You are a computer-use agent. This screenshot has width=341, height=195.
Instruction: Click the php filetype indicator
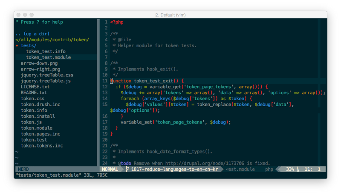click(269, 170)
